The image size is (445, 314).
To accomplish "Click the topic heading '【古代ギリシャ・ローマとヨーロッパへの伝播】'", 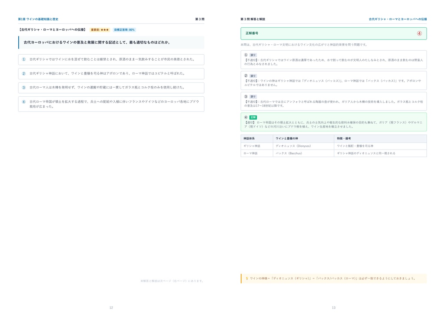I will click(x=52, y=30).
